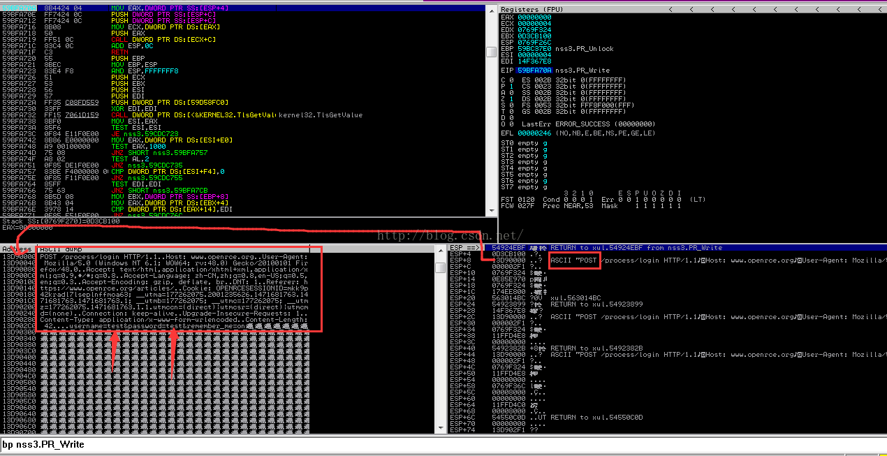
Task: Click the ST7 empty FPU register row
Action: coord(525,186)
